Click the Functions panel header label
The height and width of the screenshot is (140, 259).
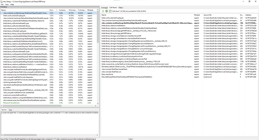point(4,7)
